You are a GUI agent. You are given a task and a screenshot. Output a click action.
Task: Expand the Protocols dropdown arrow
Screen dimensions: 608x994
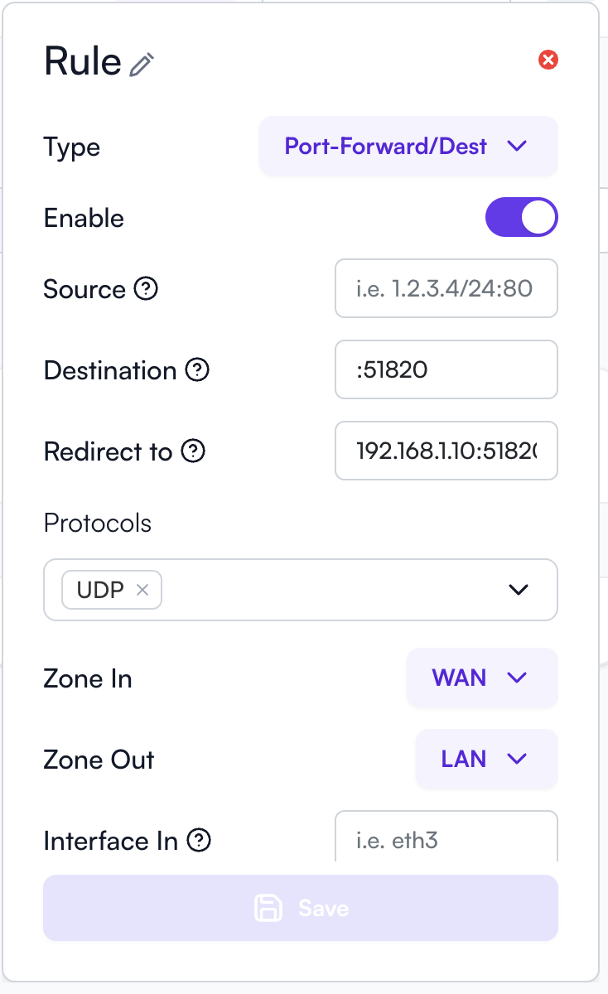click(x=518, y=590)
